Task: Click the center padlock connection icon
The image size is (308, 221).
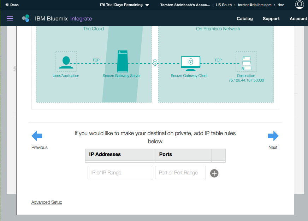Action: pyautogui.click(x=155, y=62)
